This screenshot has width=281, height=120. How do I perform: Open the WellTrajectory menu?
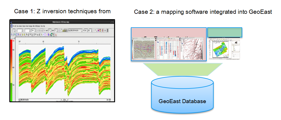click(x=38, y=26)
